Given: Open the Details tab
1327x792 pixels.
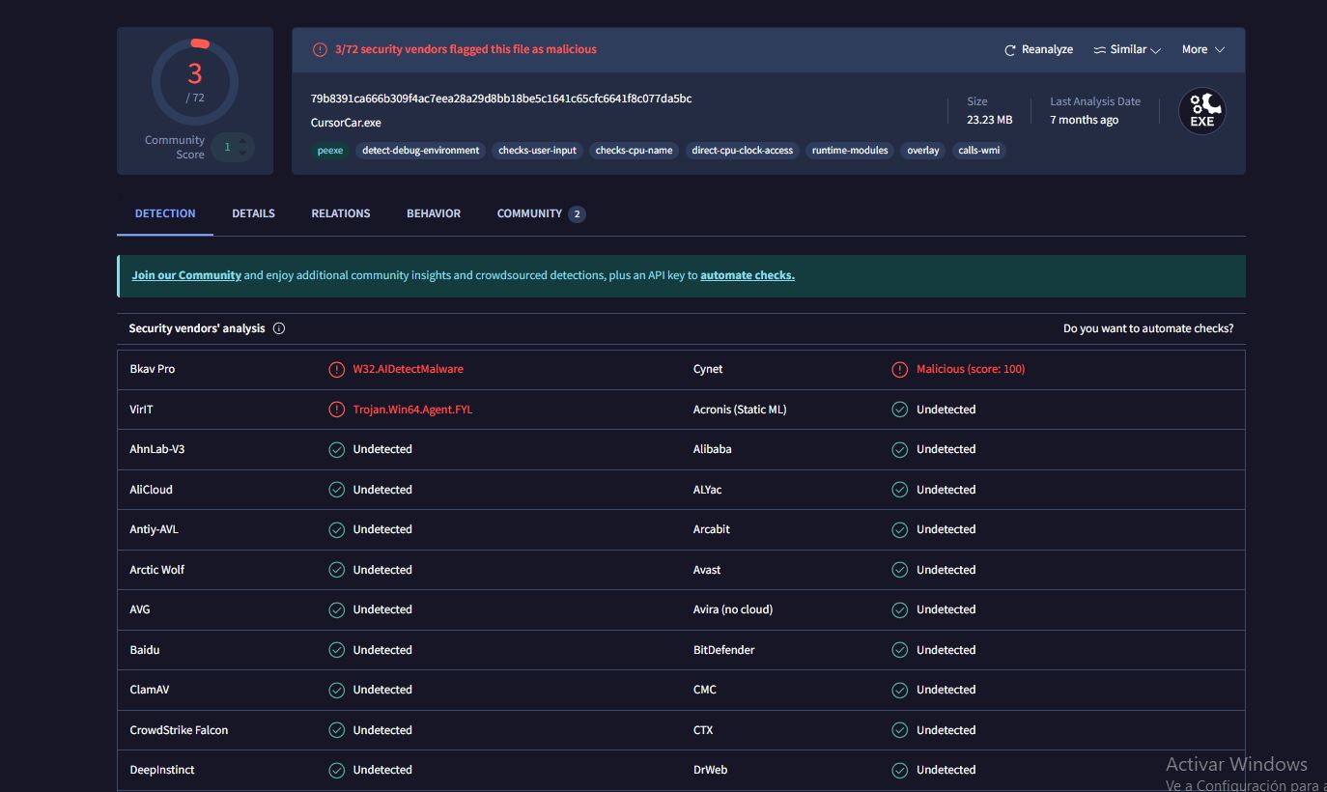Looking at the screenshot, I should point(253,213).
